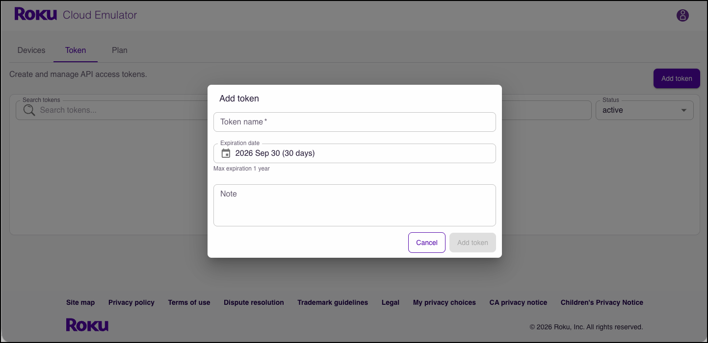Open the Terms of use link

(x=189, y=302)
